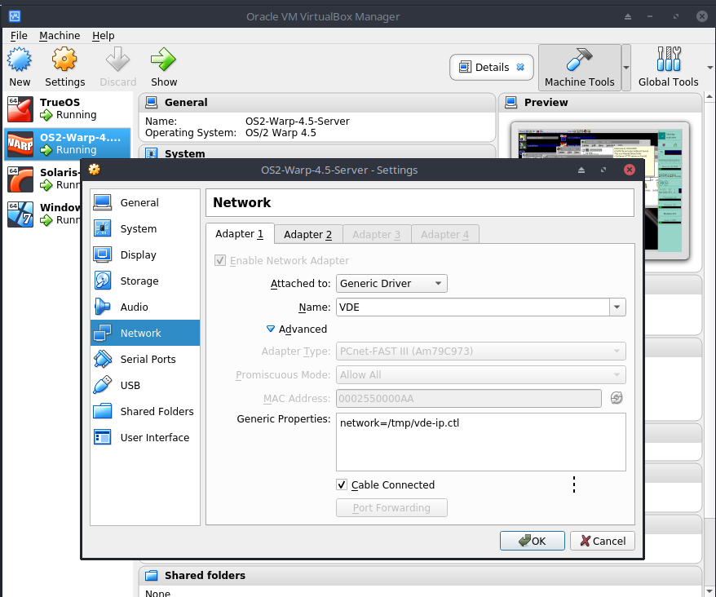This screenshot has height=597, width=716.
Task: Open the File menu
Action: pos(19,36)
